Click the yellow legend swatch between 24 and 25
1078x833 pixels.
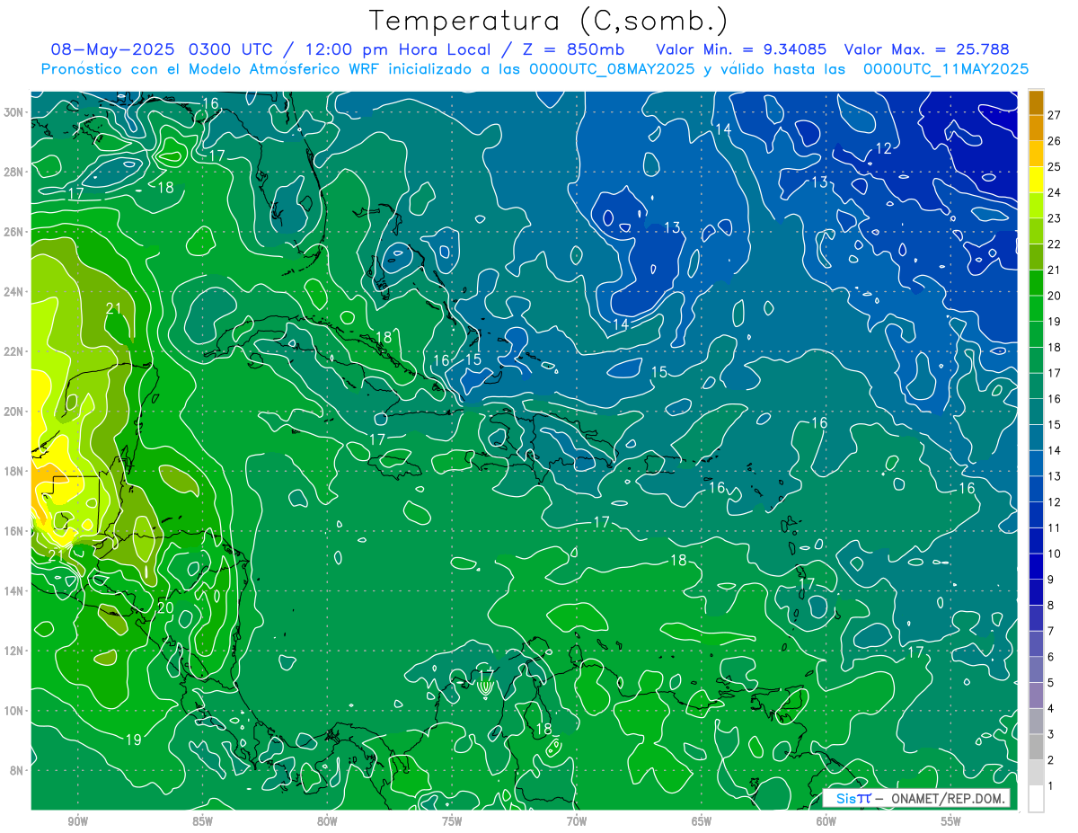coord(1036,180)
